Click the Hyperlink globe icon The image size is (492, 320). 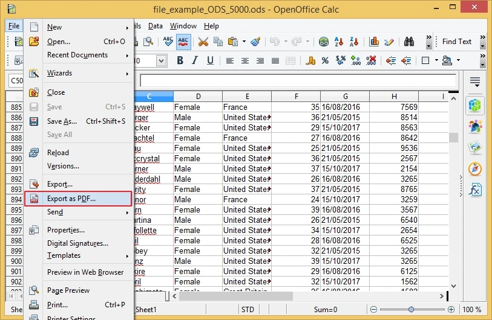pyautogui.click(x=324, y=42)
